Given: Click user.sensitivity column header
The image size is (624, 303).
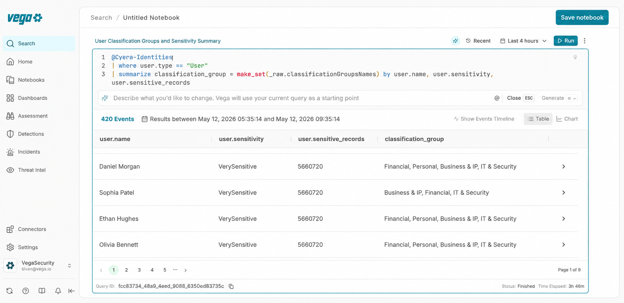Looking at the screenshot, I should coord(241,139).
